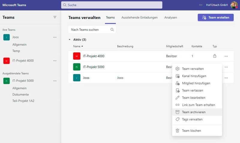Image resolution: width=240 pixels, height=143 pixels.
Task: Choose Tags verwalten from context menu
Action: 197,119
